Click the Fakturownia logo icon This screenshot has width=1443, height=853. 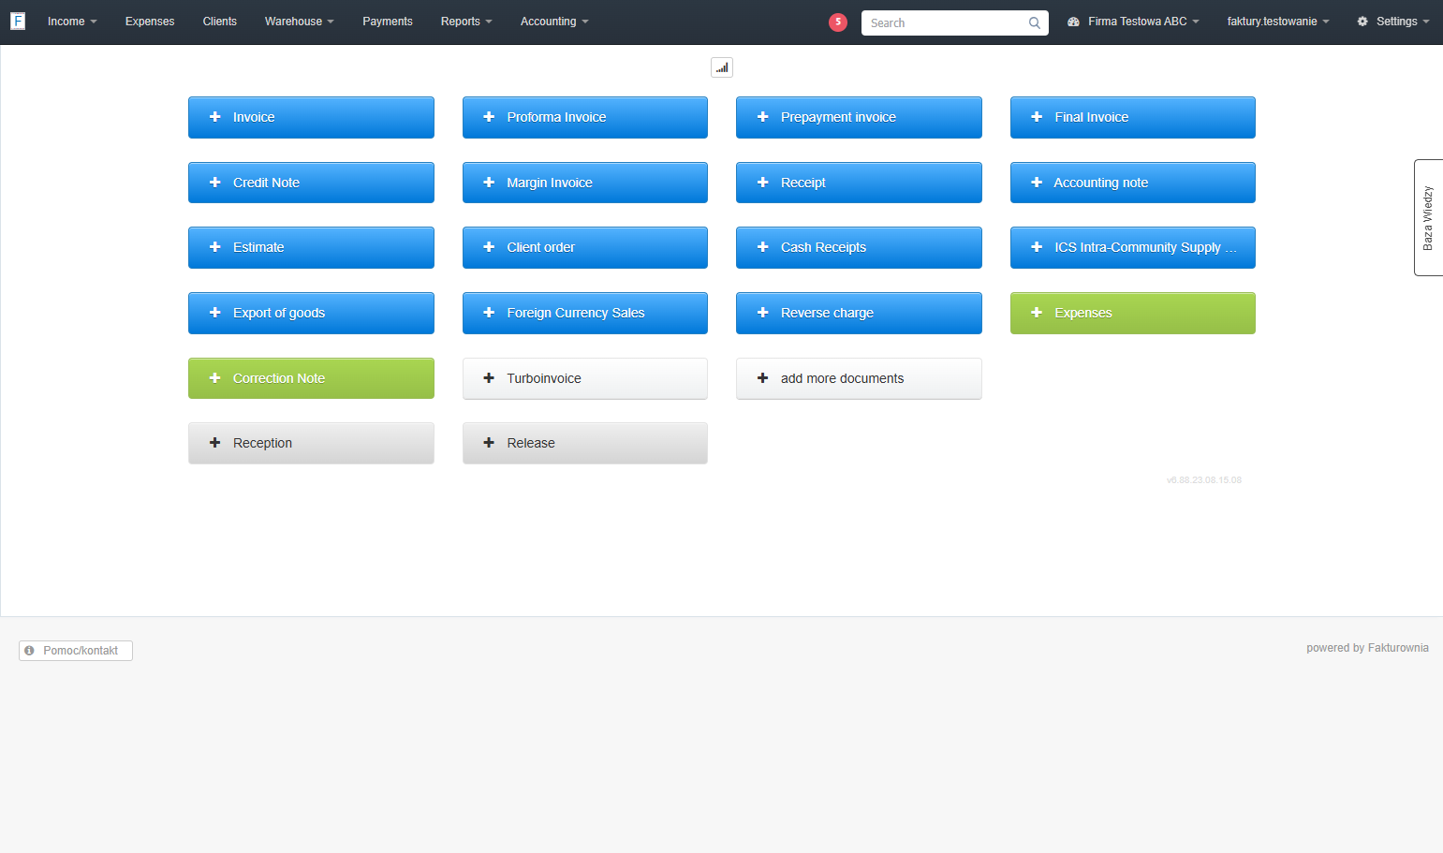[18, 21]
